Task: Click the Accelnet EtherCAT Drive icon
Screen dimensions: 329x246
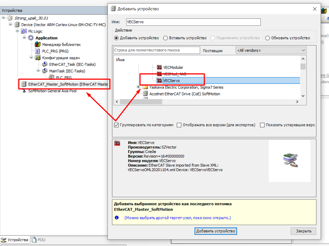Action: [x=145, y=94]
